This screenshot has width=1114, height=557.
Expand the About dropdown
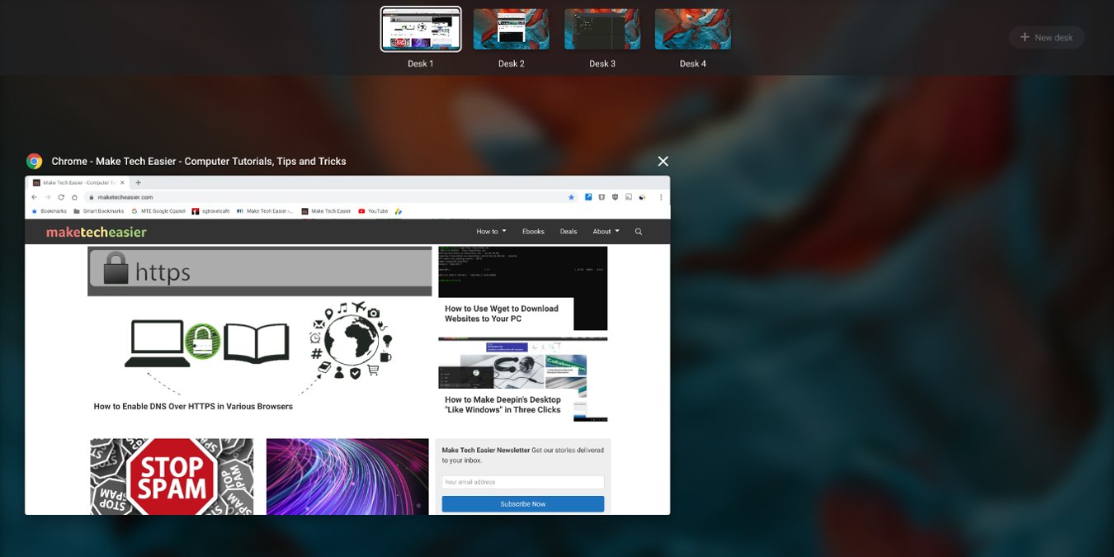pos(605,231)
